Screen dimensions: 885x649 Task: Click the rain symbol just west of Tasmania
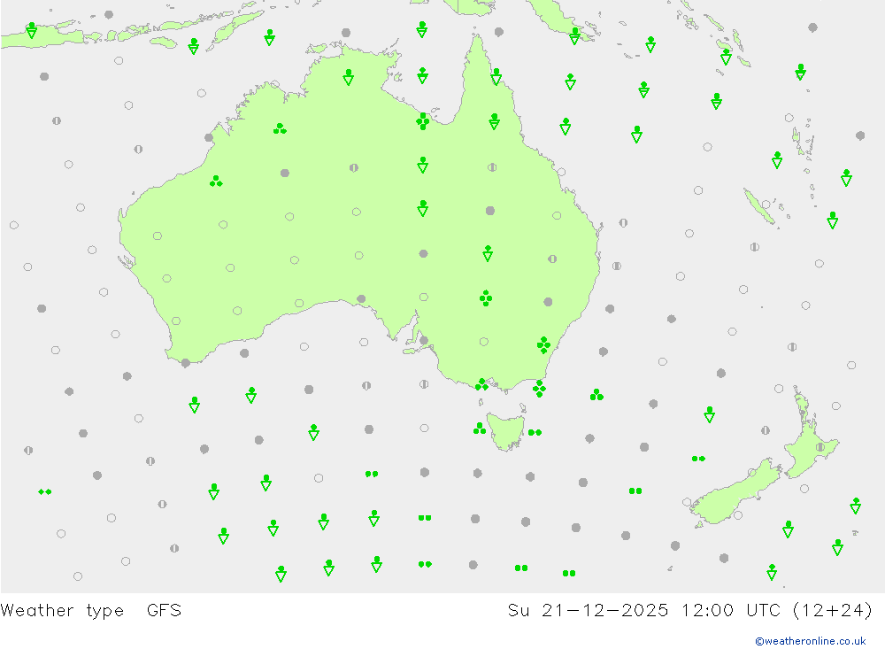[480, 429]
